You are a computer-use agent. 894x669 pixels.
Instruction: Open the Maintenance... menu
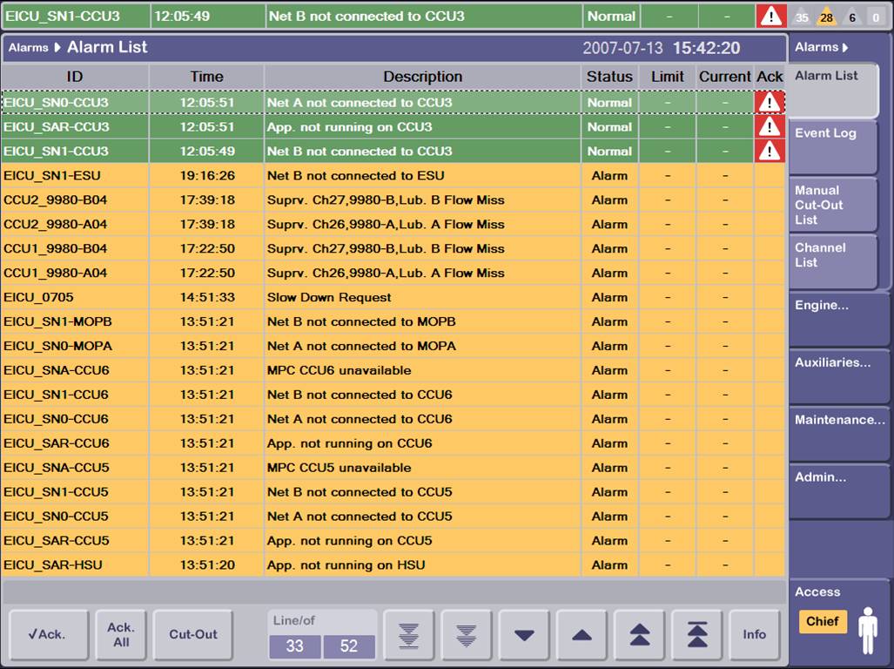(838, 421)
